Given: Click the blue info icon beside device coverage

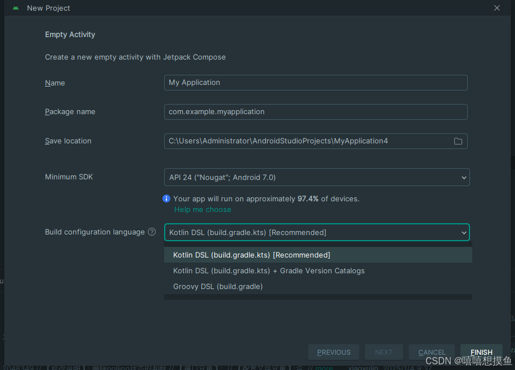Looking at the screenshot, I should (166, 198).
